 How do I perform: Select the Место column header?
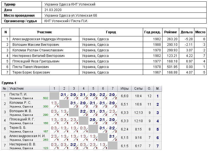point(200,32)
